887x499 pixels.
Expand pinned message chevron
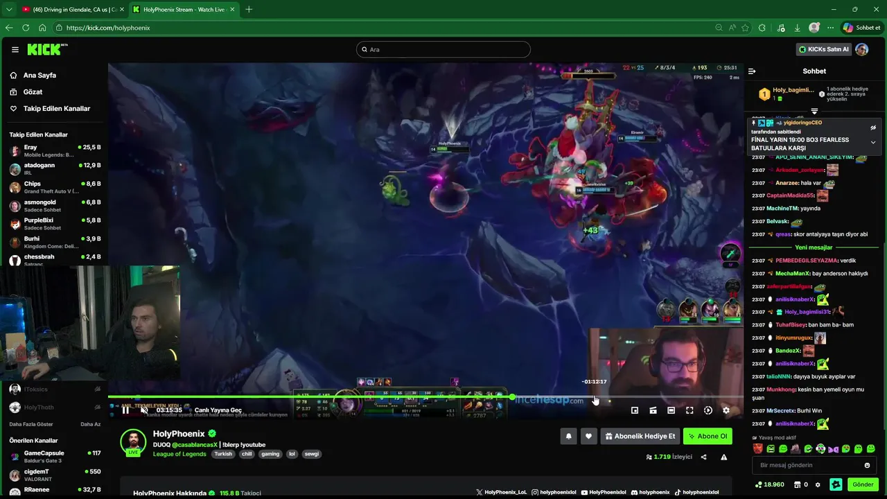873,142
